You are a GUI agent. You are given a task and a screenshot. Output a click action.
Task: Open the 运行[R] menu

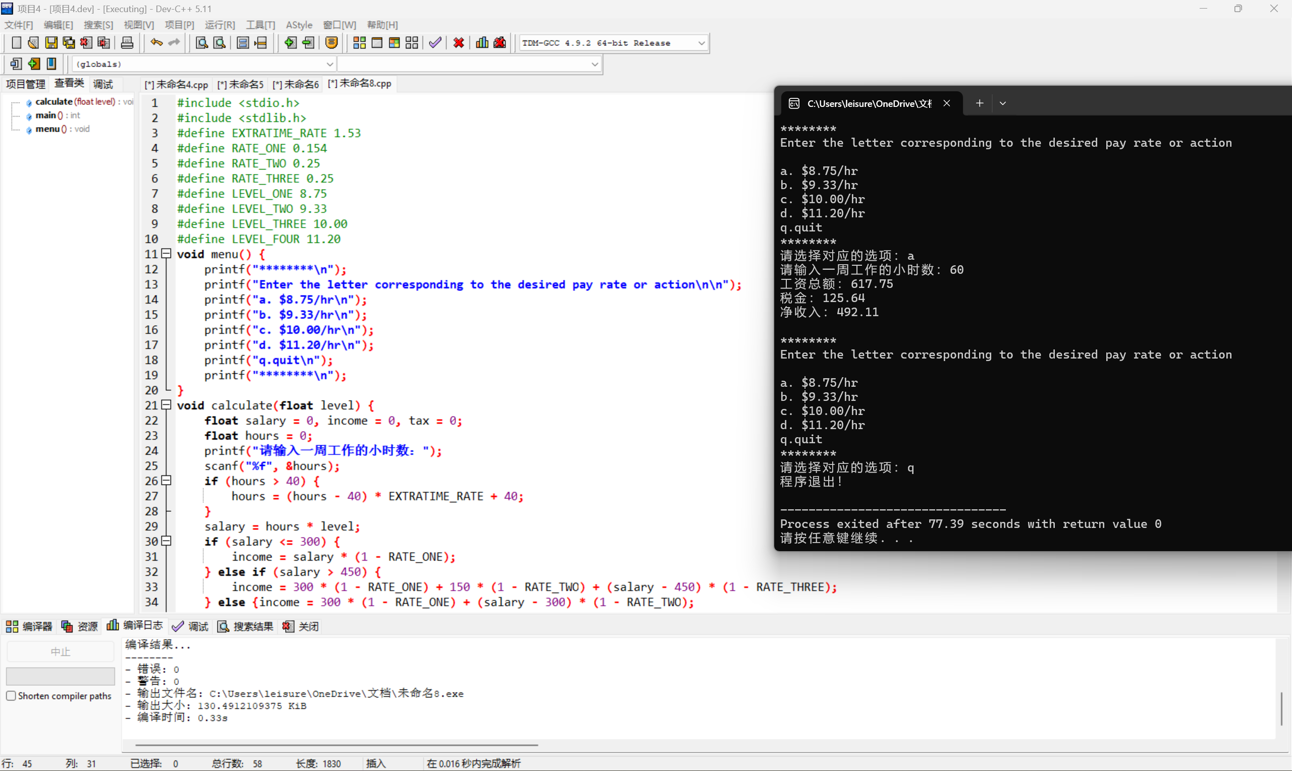click(x=220, y=24)
